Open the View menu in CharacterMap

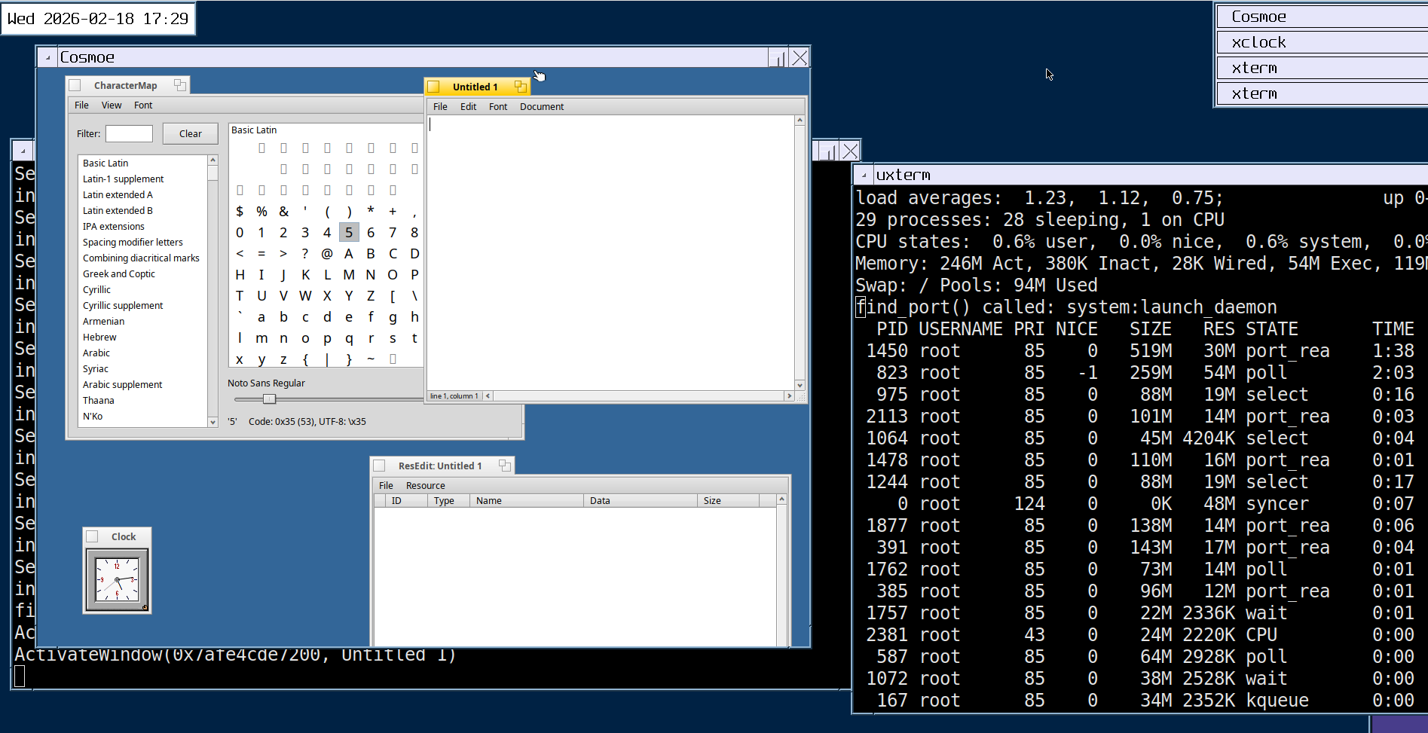point(112,105)
